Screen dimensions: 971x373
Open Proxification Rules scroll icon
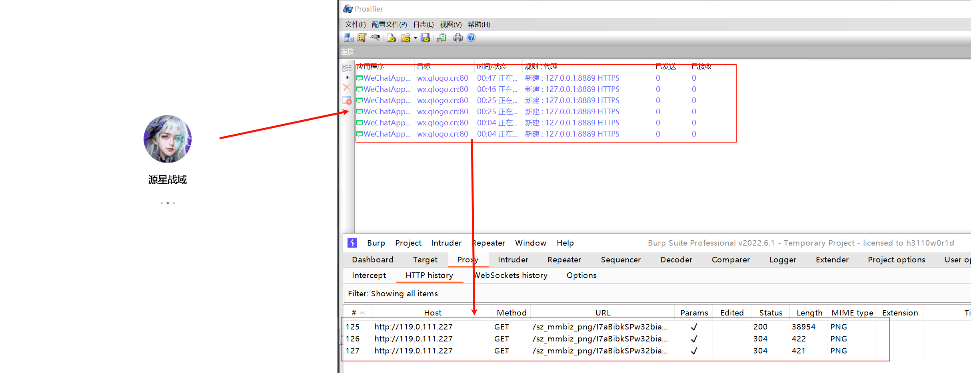pos(362,38)
